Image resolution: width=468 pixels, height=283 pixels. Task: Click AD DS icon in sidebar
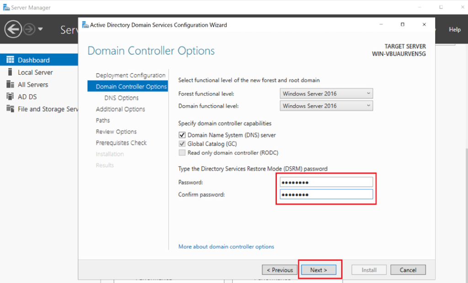pyautogui.click(x=10, y=96)
